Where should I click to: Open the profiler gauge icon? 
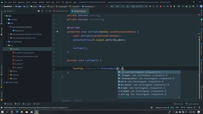point(167,6)
